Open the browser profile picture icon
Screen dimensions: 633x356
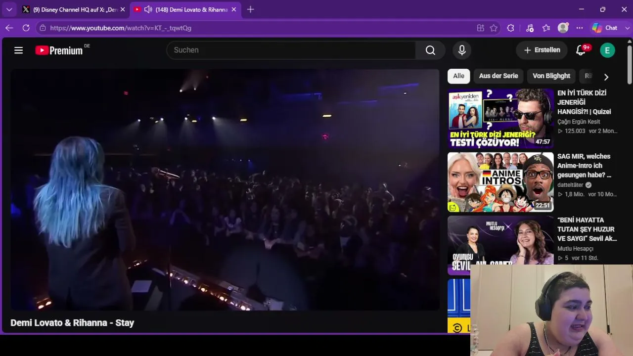(563, 28)
